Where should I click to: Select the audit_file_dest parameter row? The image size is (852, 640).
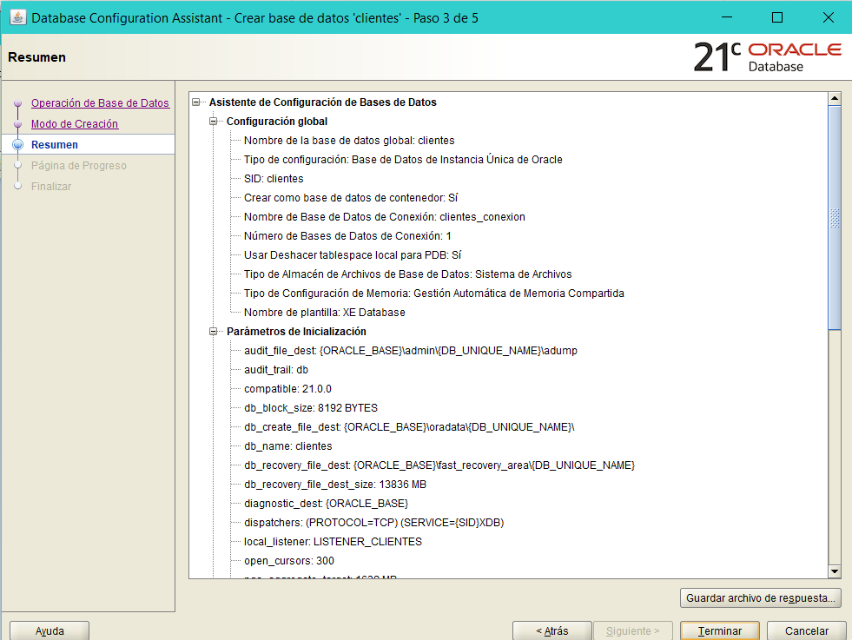410,351
